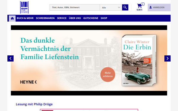Click the Bücherstube store logo

(24, 7)
